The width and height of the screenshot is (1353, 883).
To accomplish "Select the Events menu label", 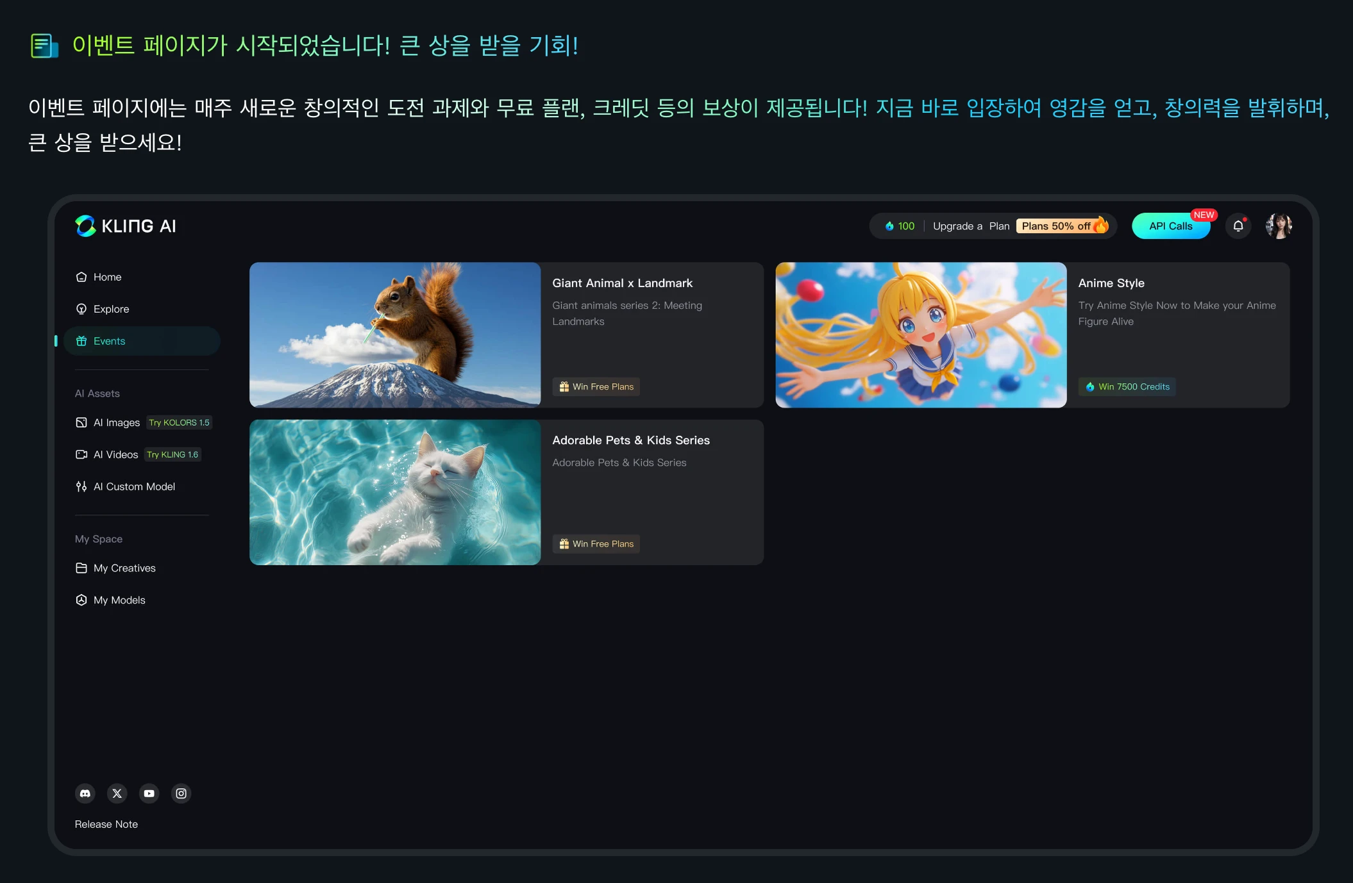I will (110, 341).
